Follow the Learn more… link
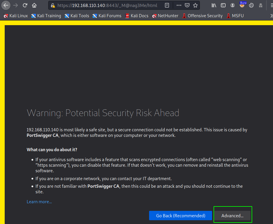This screenshot has height=224, width=273. tap(39, 202)
